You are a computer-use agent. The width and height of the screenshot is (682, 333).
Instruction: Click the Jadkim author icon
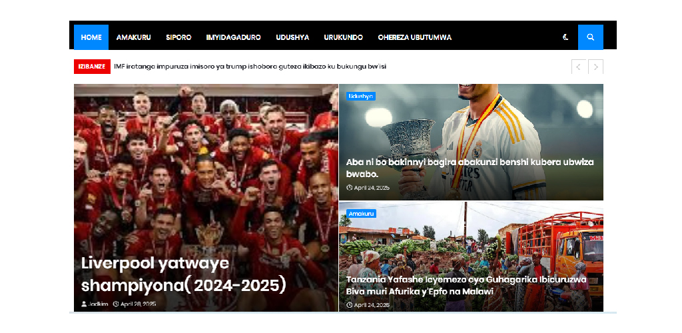(x=84, y=304)
